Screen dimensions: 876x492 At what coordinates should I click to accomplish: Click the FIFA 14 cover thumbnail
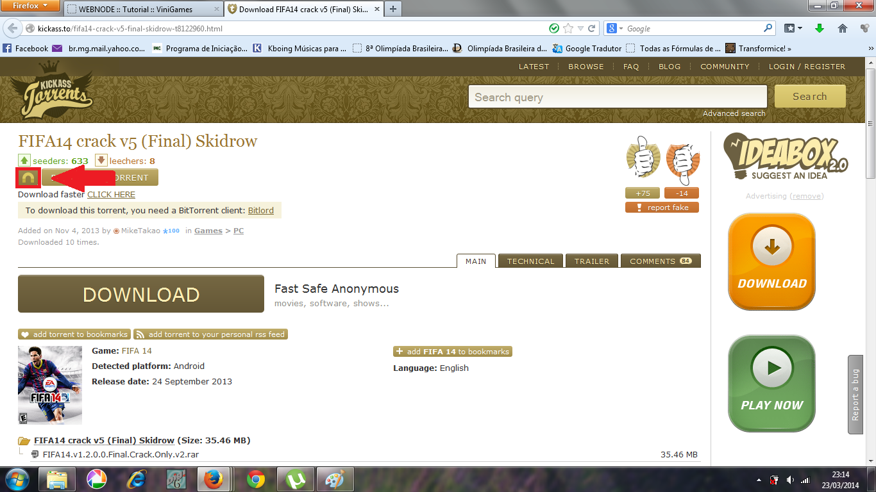coord(50,385)
